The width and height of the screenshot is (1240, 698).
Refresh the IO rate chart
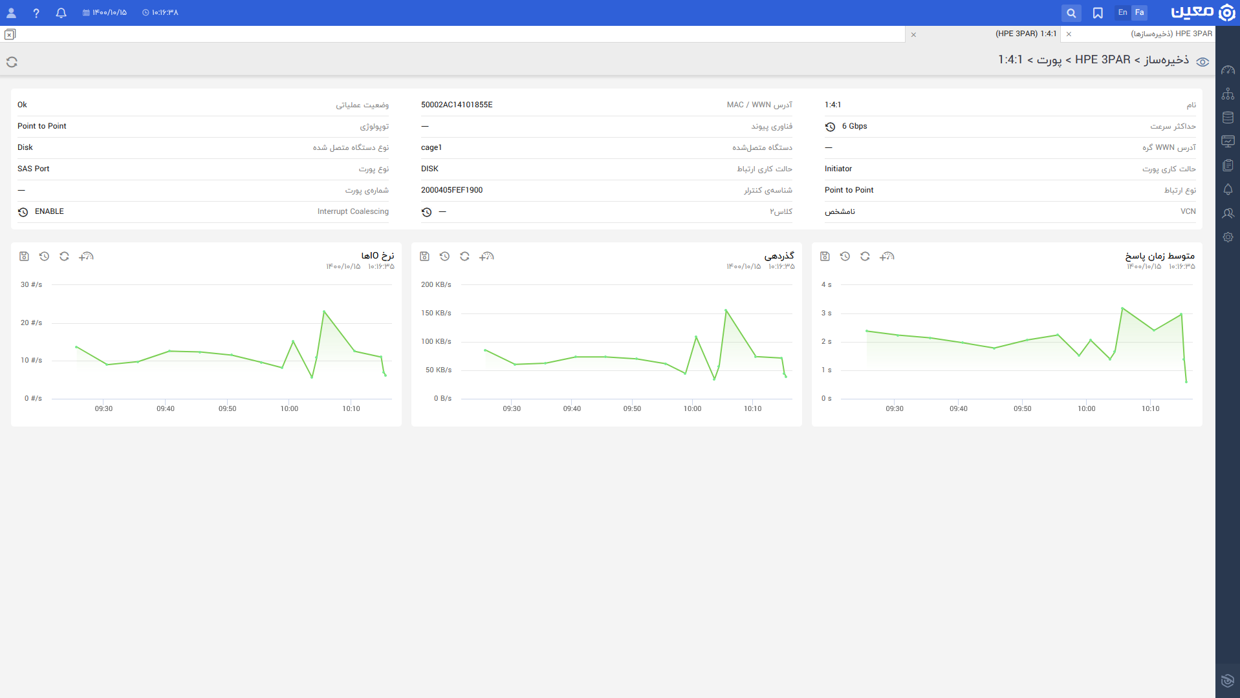pos(64,257)
